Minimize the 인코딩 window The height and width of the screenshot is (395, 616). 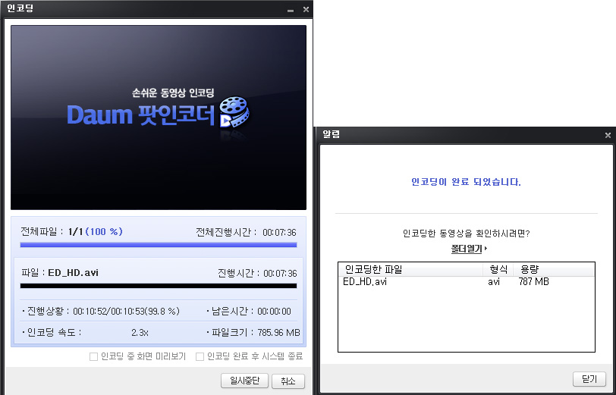click(x=291, y=10)
